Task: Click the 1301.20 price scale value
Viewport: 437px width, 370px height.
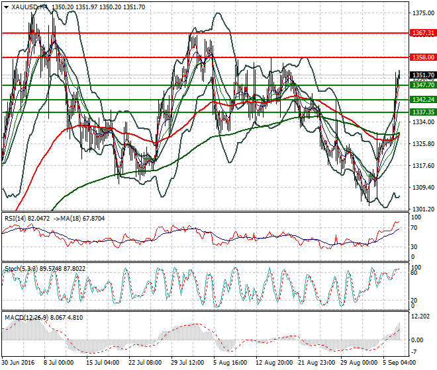Action: pyautogui.click(x=422, y=209)
